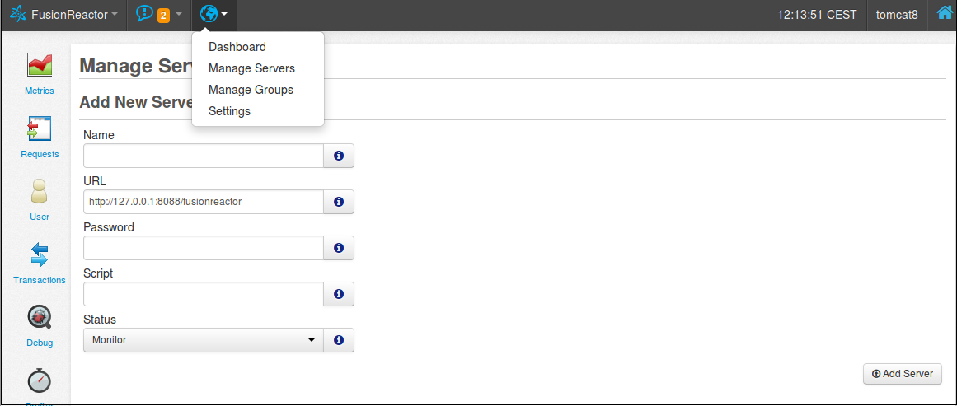The image size is (957, 406).
Task: Open the Debug sidebar icon
Action: [x=40, y=317]
